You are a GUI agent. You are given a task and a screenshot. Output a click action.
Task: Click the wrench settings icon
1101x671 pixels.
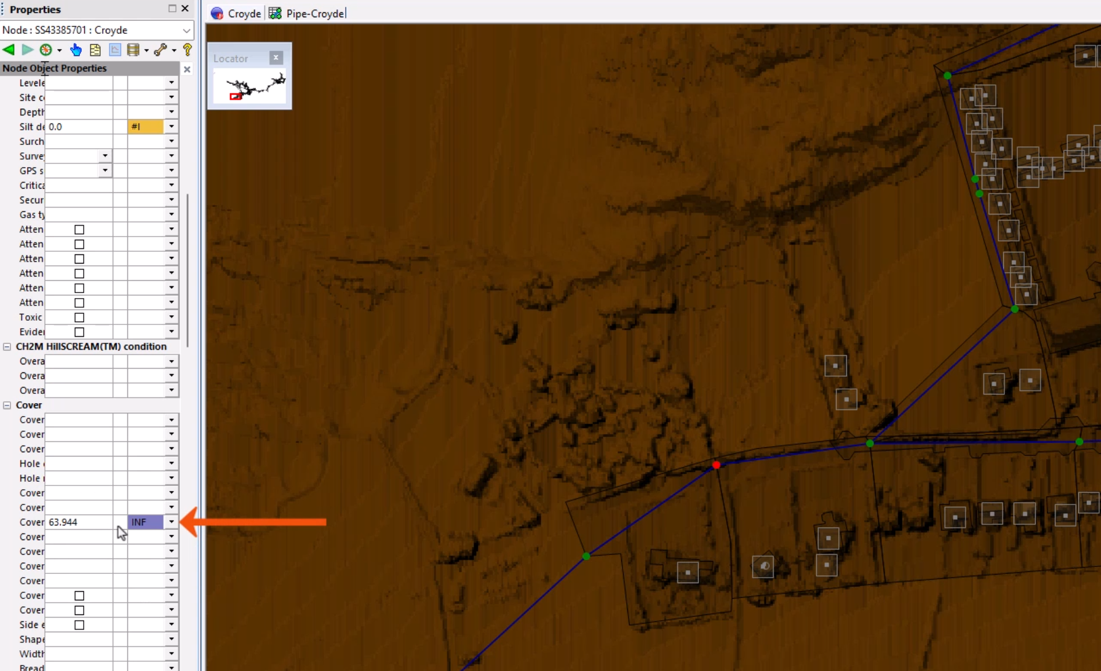[x=161, y=50]
